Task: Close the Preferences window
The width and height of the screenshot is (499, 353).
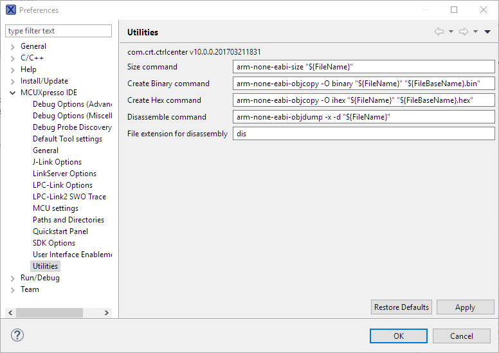Action: pyautogui.click(x=484, y=10)
